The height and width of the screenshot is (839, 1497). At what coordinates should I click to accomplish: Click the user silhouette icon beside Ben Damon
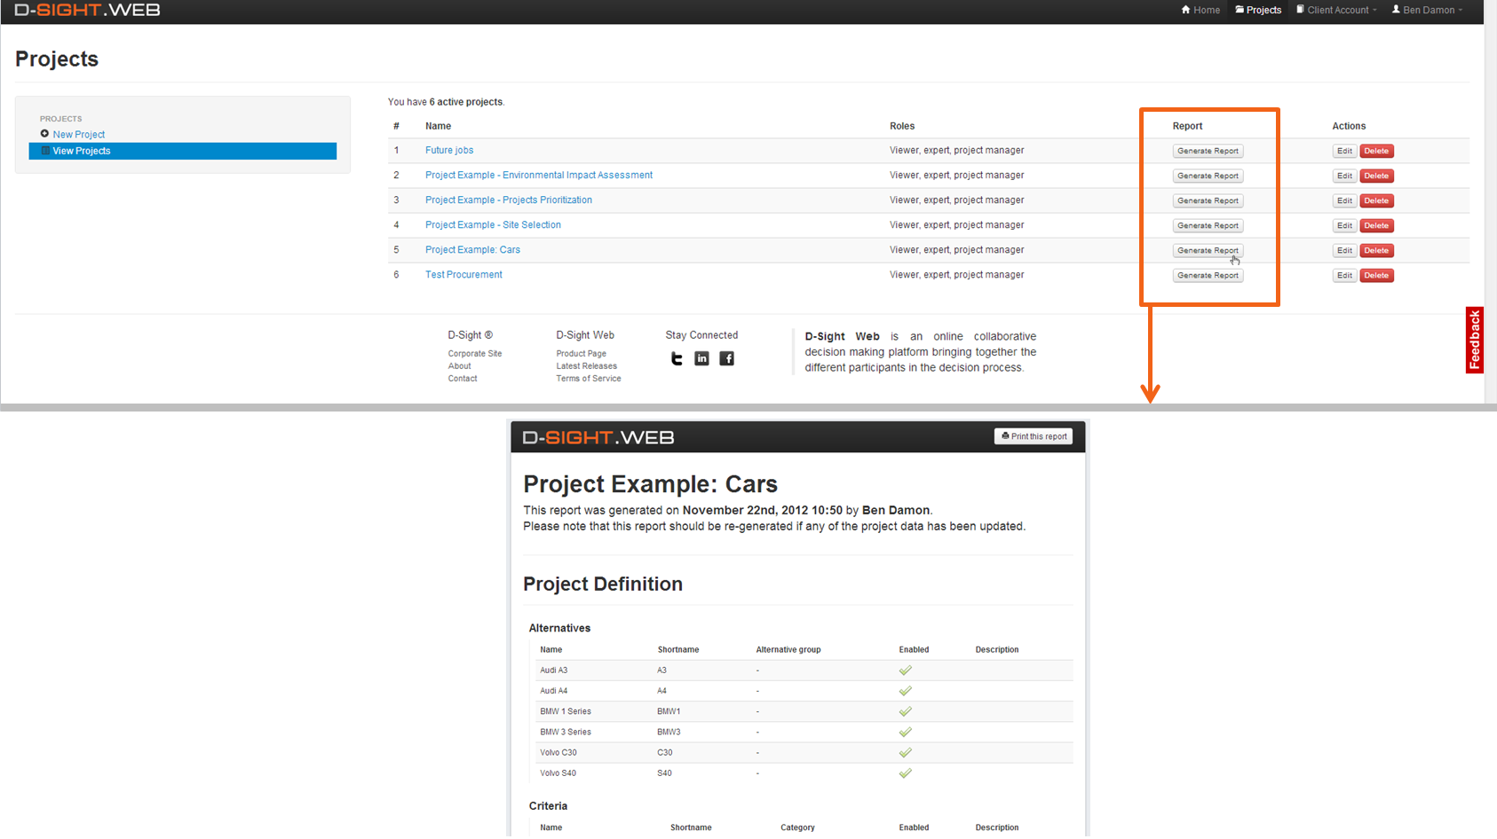click(1397, 10)
